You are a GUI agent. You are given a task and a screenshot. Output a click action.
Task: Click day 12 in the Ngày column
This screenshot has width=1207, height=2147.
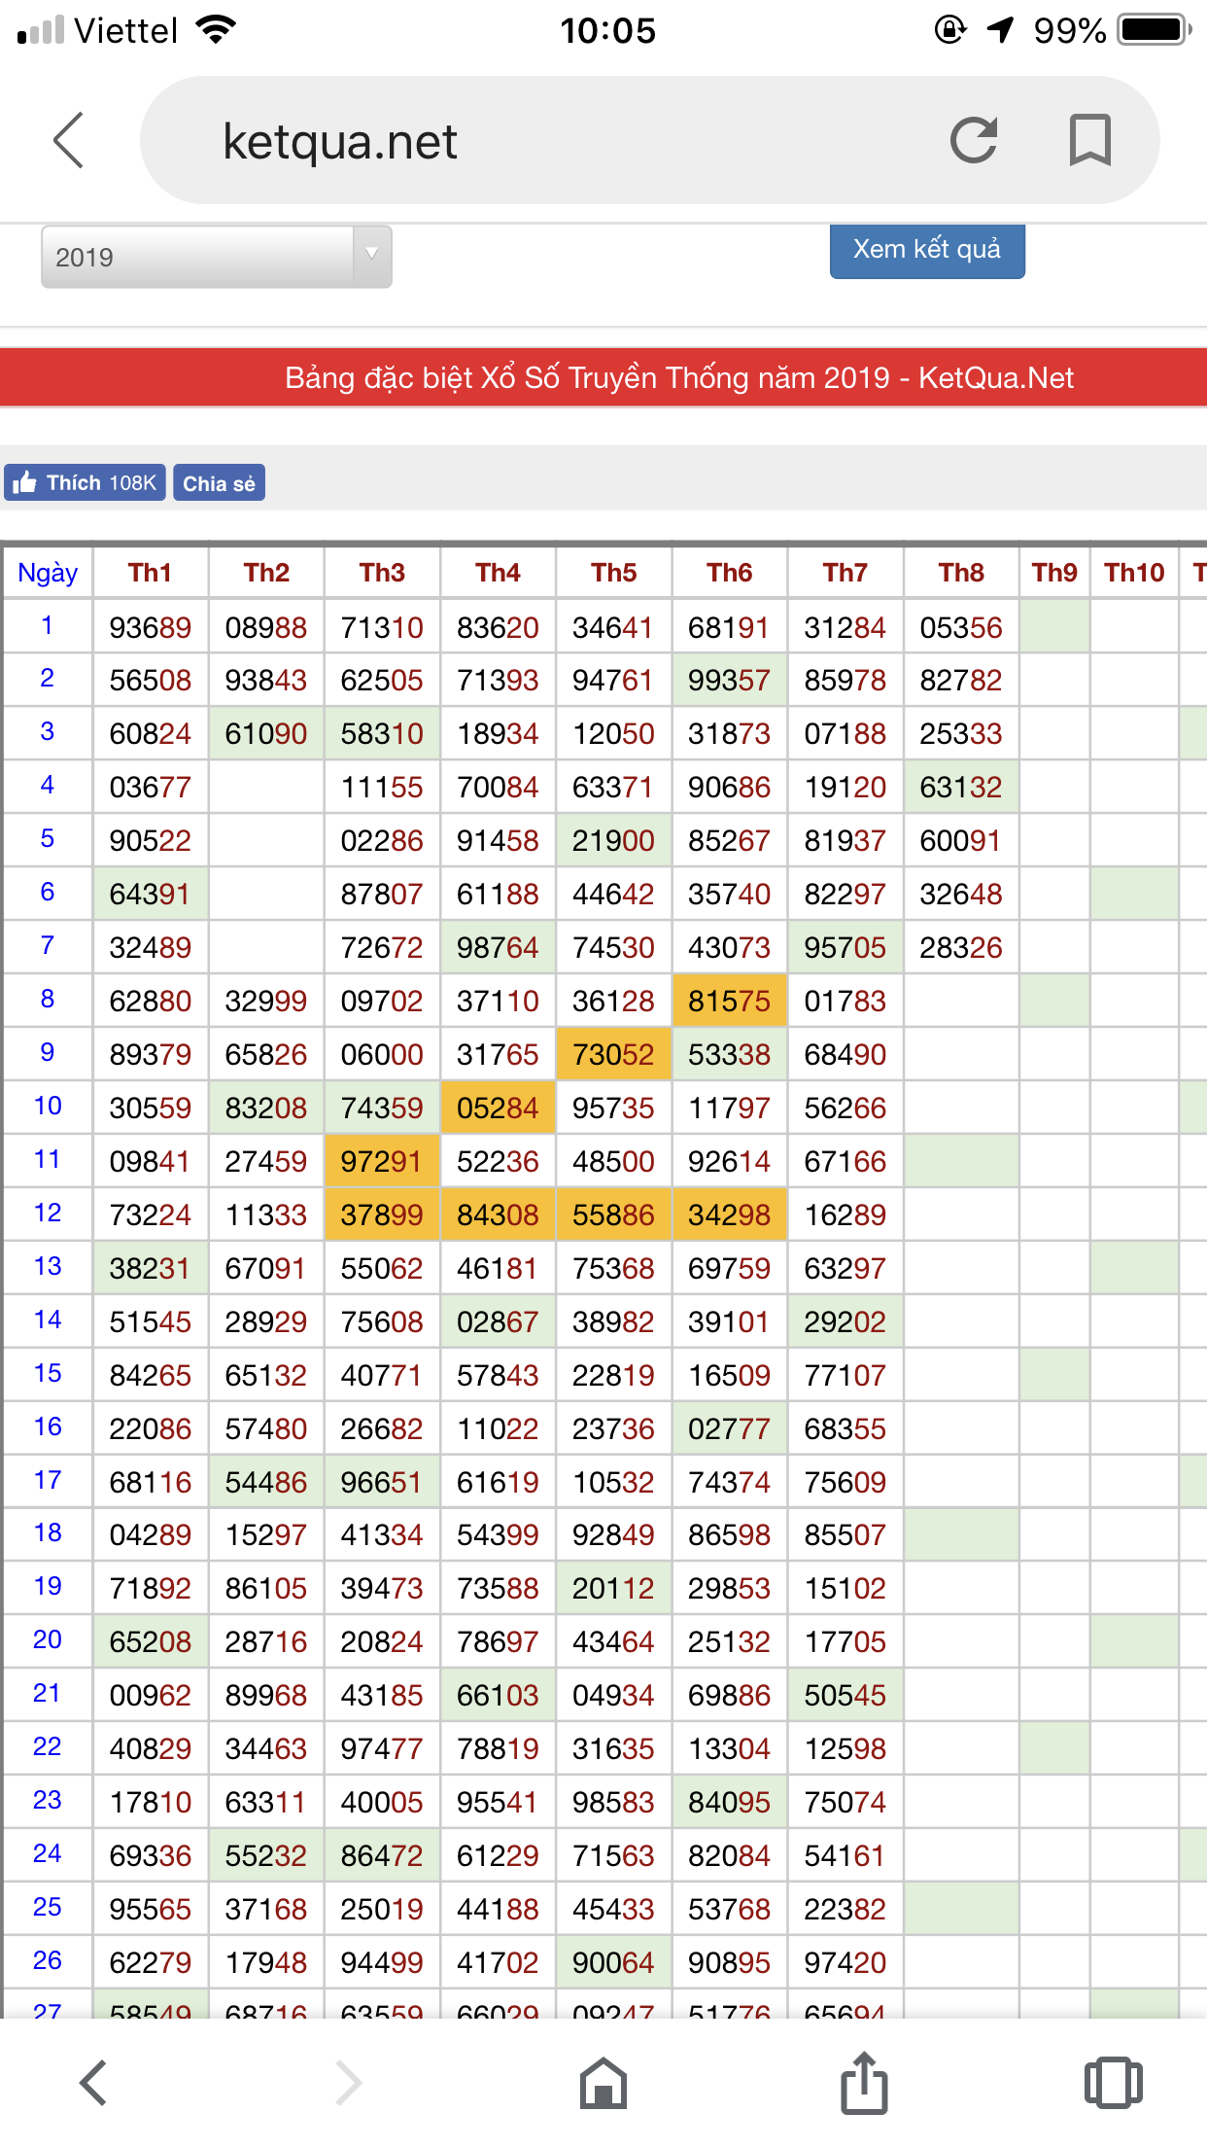[x=48, y=1214]
